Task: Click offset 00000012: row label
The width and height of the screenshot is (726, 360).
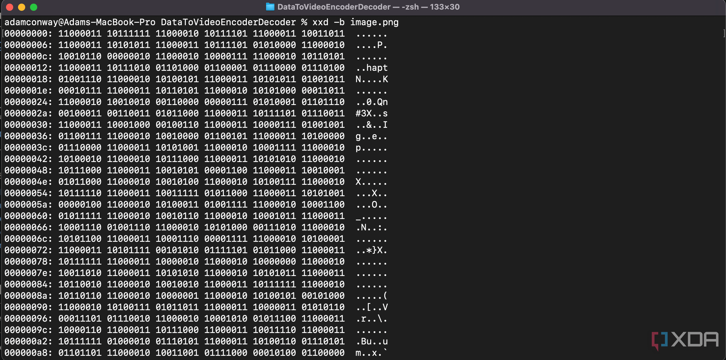Action: (29, 68)
